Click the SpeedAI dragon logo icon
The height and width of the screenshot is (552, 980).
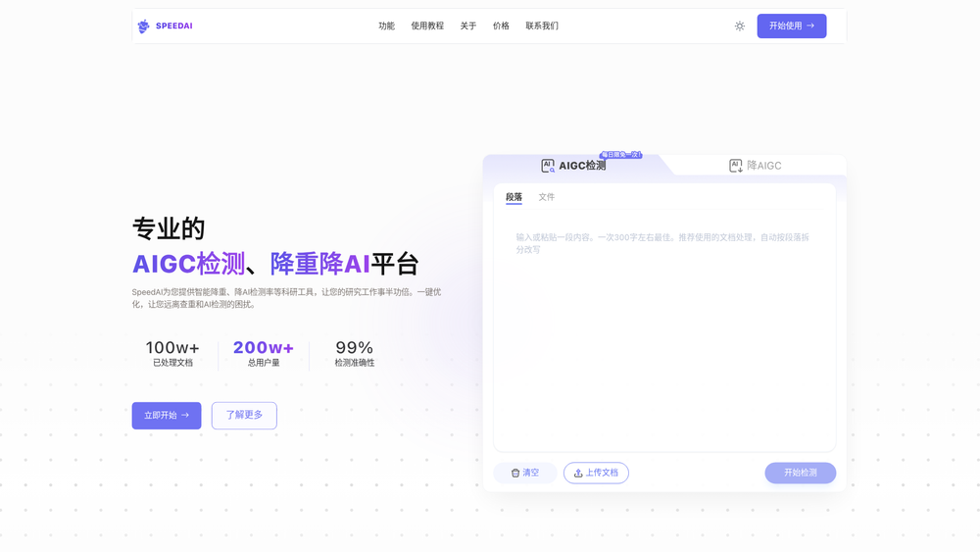click(x=144, y=26)
